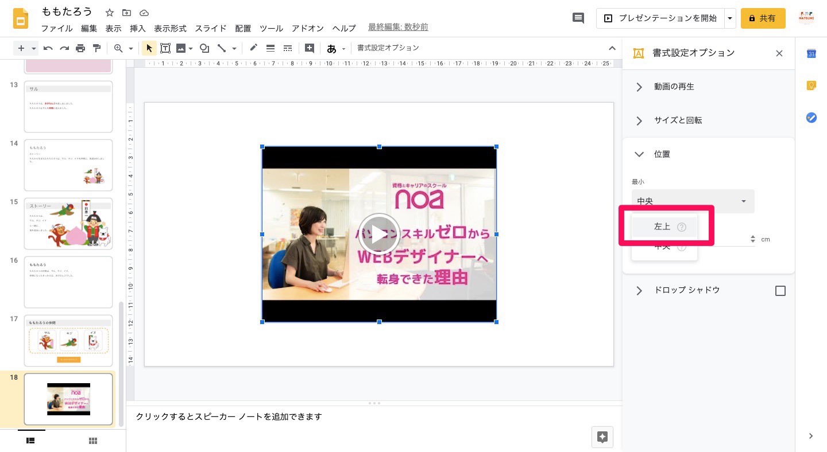Image resolution: width=827 pixels, height=452 pixels.
Task: Click the zoom magnifier tool
Action: 118,48
